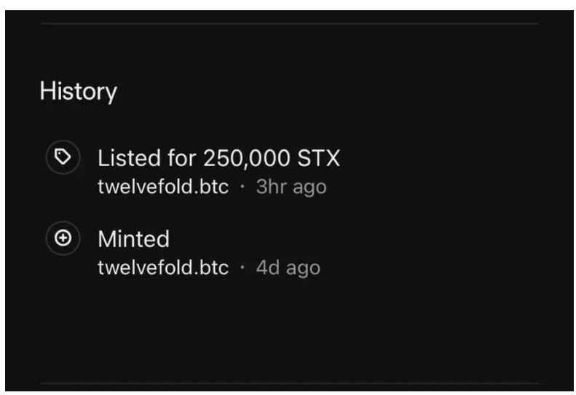Viewport: 576px width, 395px height.
Task: Click the dot separator before 3hr ago
Action: [x=242, y=187]
